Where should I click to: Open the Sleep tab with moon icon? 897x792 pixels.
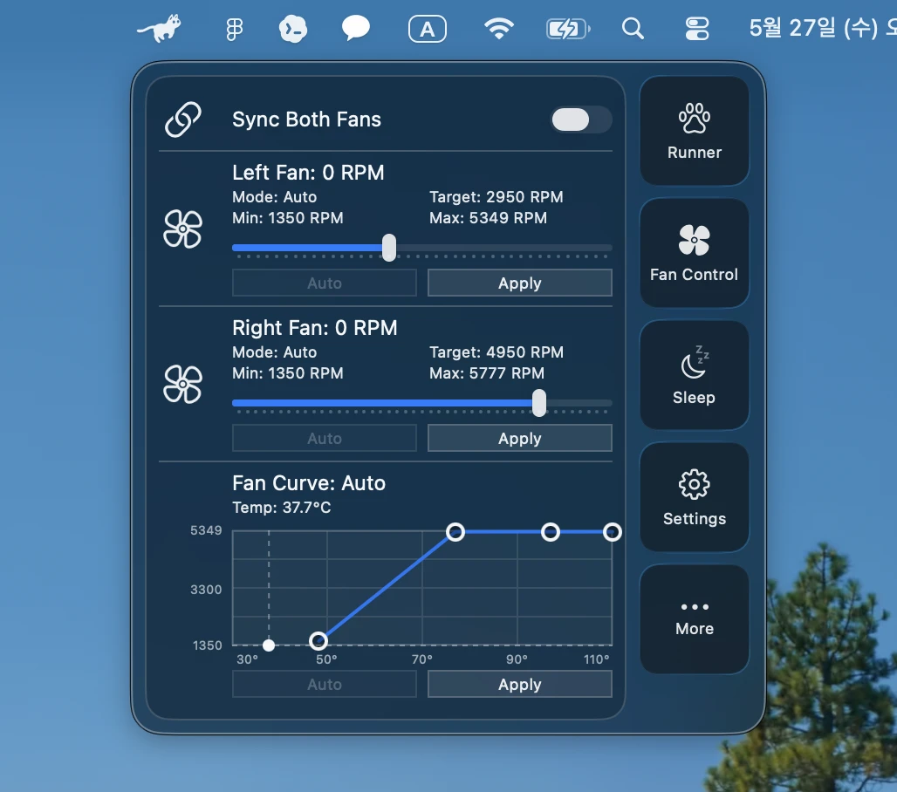(694, 374)
